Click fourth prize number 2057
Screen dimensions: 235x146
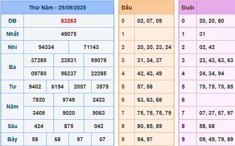click(80, 87)
